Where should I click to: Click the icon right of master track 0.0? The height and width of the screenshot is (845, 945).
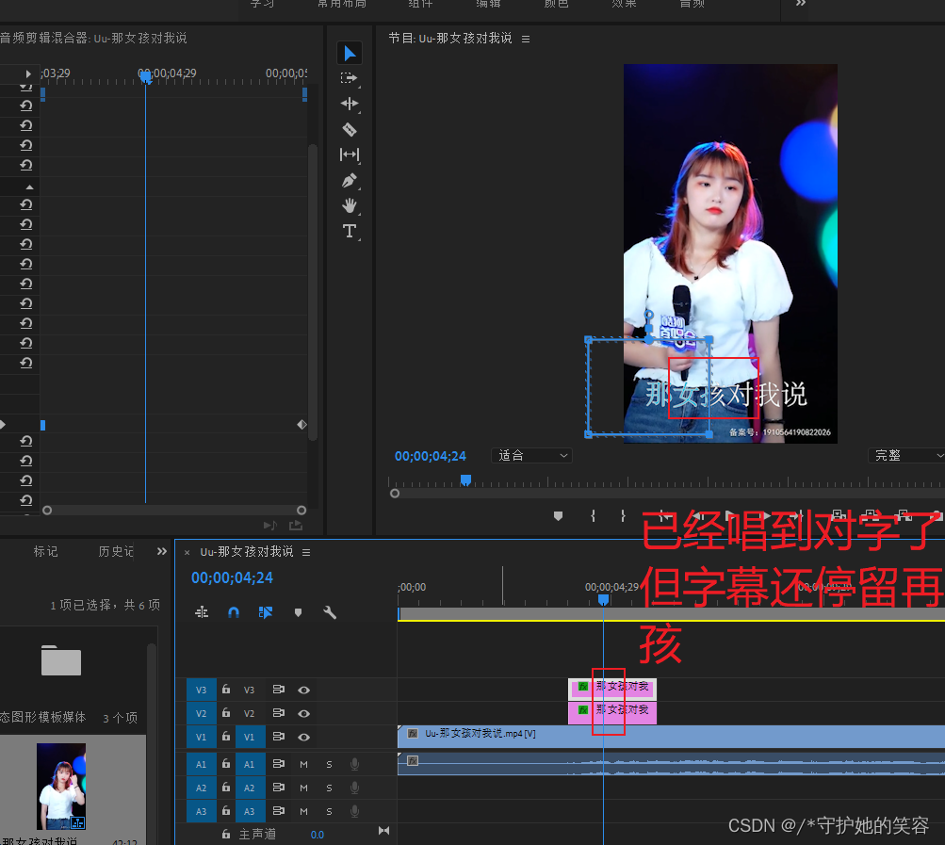[383, 831]
